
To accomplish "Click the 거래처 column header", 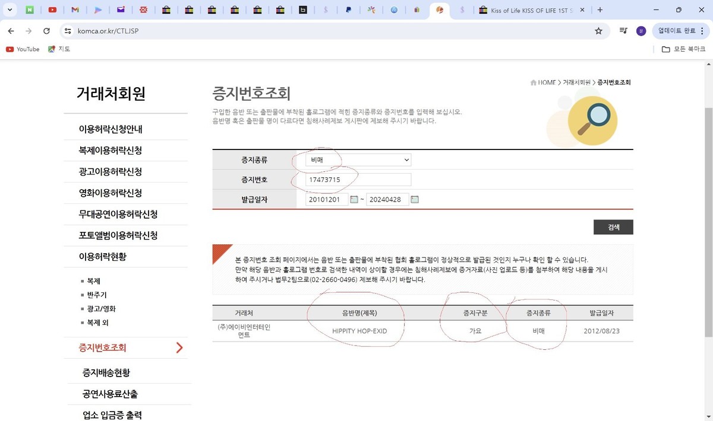I will click(x=244, y=312).
